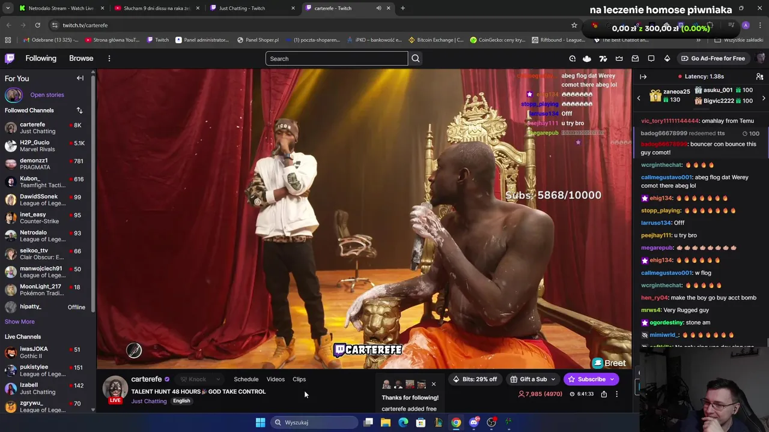
Task: Sort followed channels using the arrows icon
Action: (x=79, y=110)
